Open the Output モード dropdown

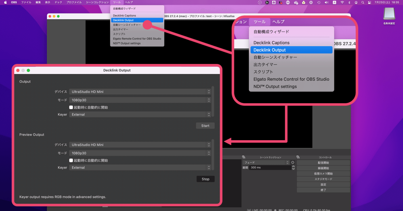(x=140, y=100)
